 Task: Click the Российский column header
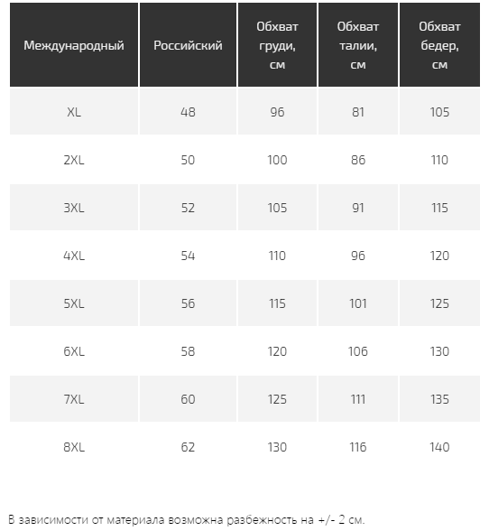[188, 45]
